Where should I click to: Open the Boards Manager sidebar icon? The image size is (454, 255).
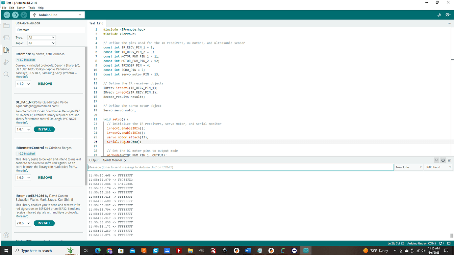click(x=6, y=37)
